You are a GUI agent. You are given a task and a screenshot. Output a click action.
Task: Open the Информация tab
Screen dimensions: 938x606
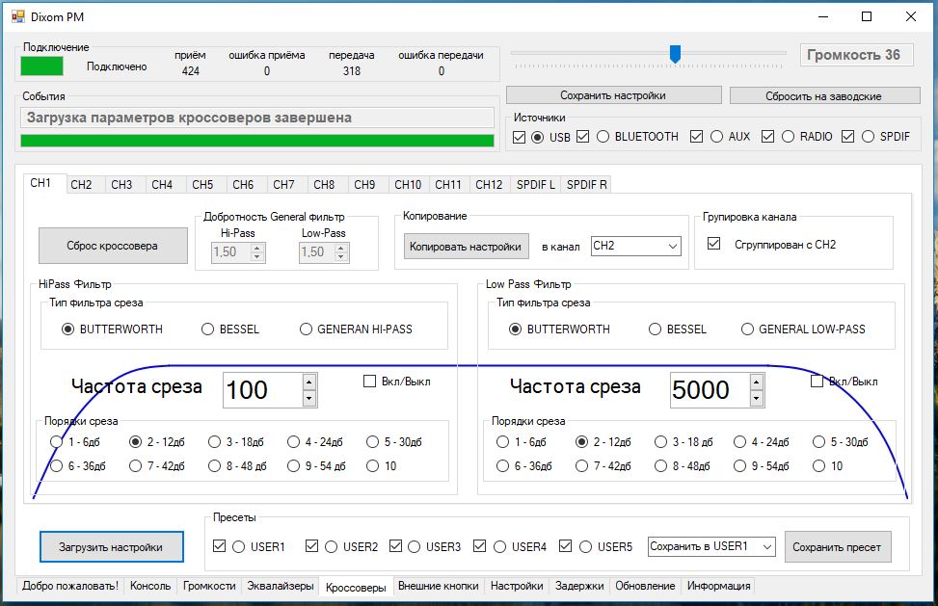tap(719, 587)
